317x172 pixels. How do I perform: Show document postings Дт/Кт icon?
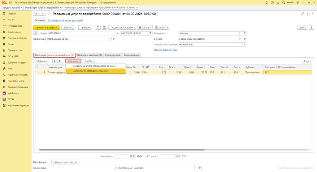click(98, 28)
